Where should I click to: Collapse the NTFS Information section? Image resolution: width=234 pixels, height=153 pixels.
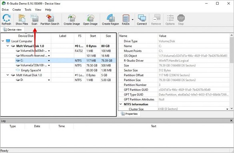(121, 104)
